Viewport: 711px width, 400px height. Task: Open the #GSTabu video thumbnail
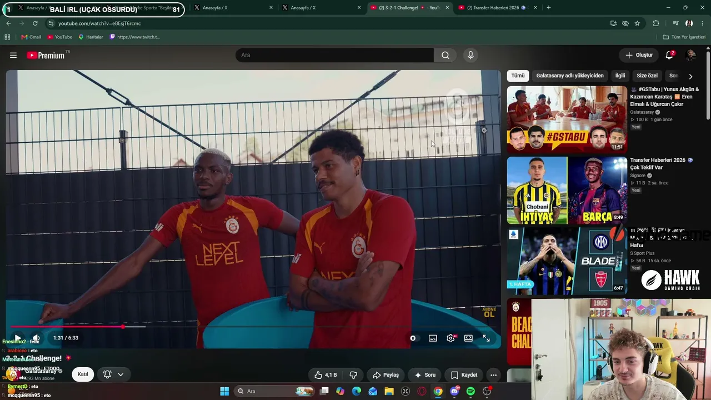pos(567,119)
